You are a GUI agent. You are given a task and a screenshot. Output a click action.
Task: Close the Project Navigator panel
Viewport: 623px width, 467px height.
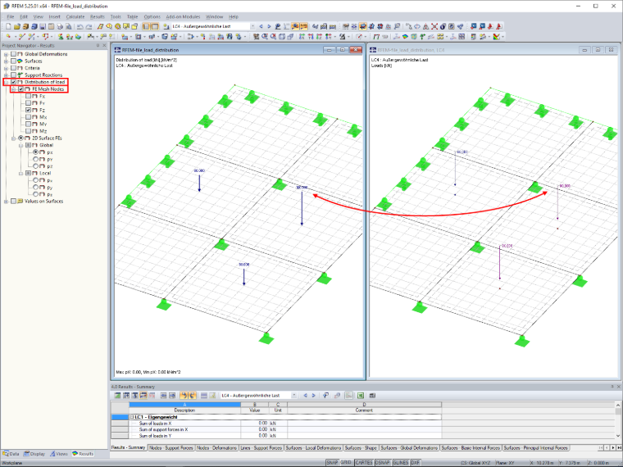(104, 45)
